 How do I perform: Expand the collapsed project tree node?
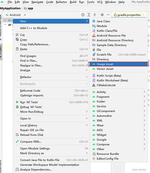pos(5,20)
